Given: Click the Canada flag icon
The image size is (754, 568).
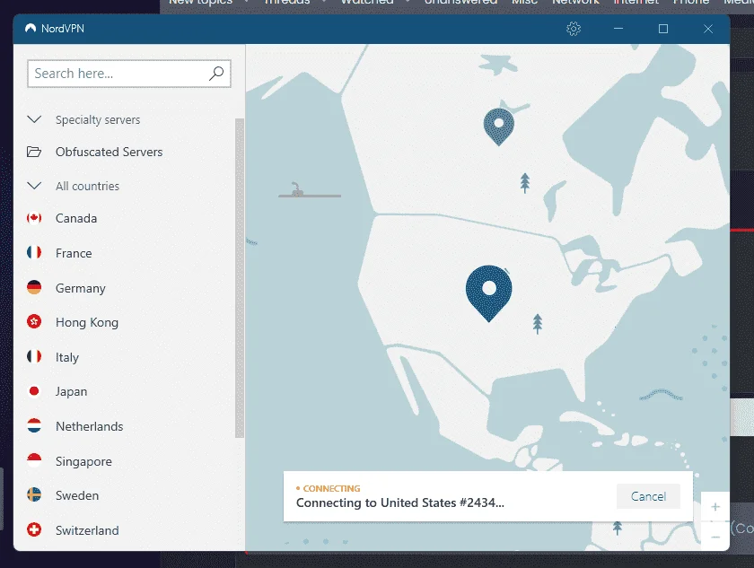Looking at the screenshot, I should point(34,218).
